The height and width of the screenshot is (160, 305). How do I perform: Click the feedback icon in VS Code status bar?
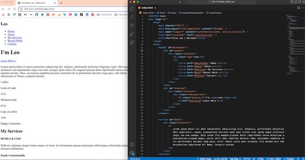point(298,159)
